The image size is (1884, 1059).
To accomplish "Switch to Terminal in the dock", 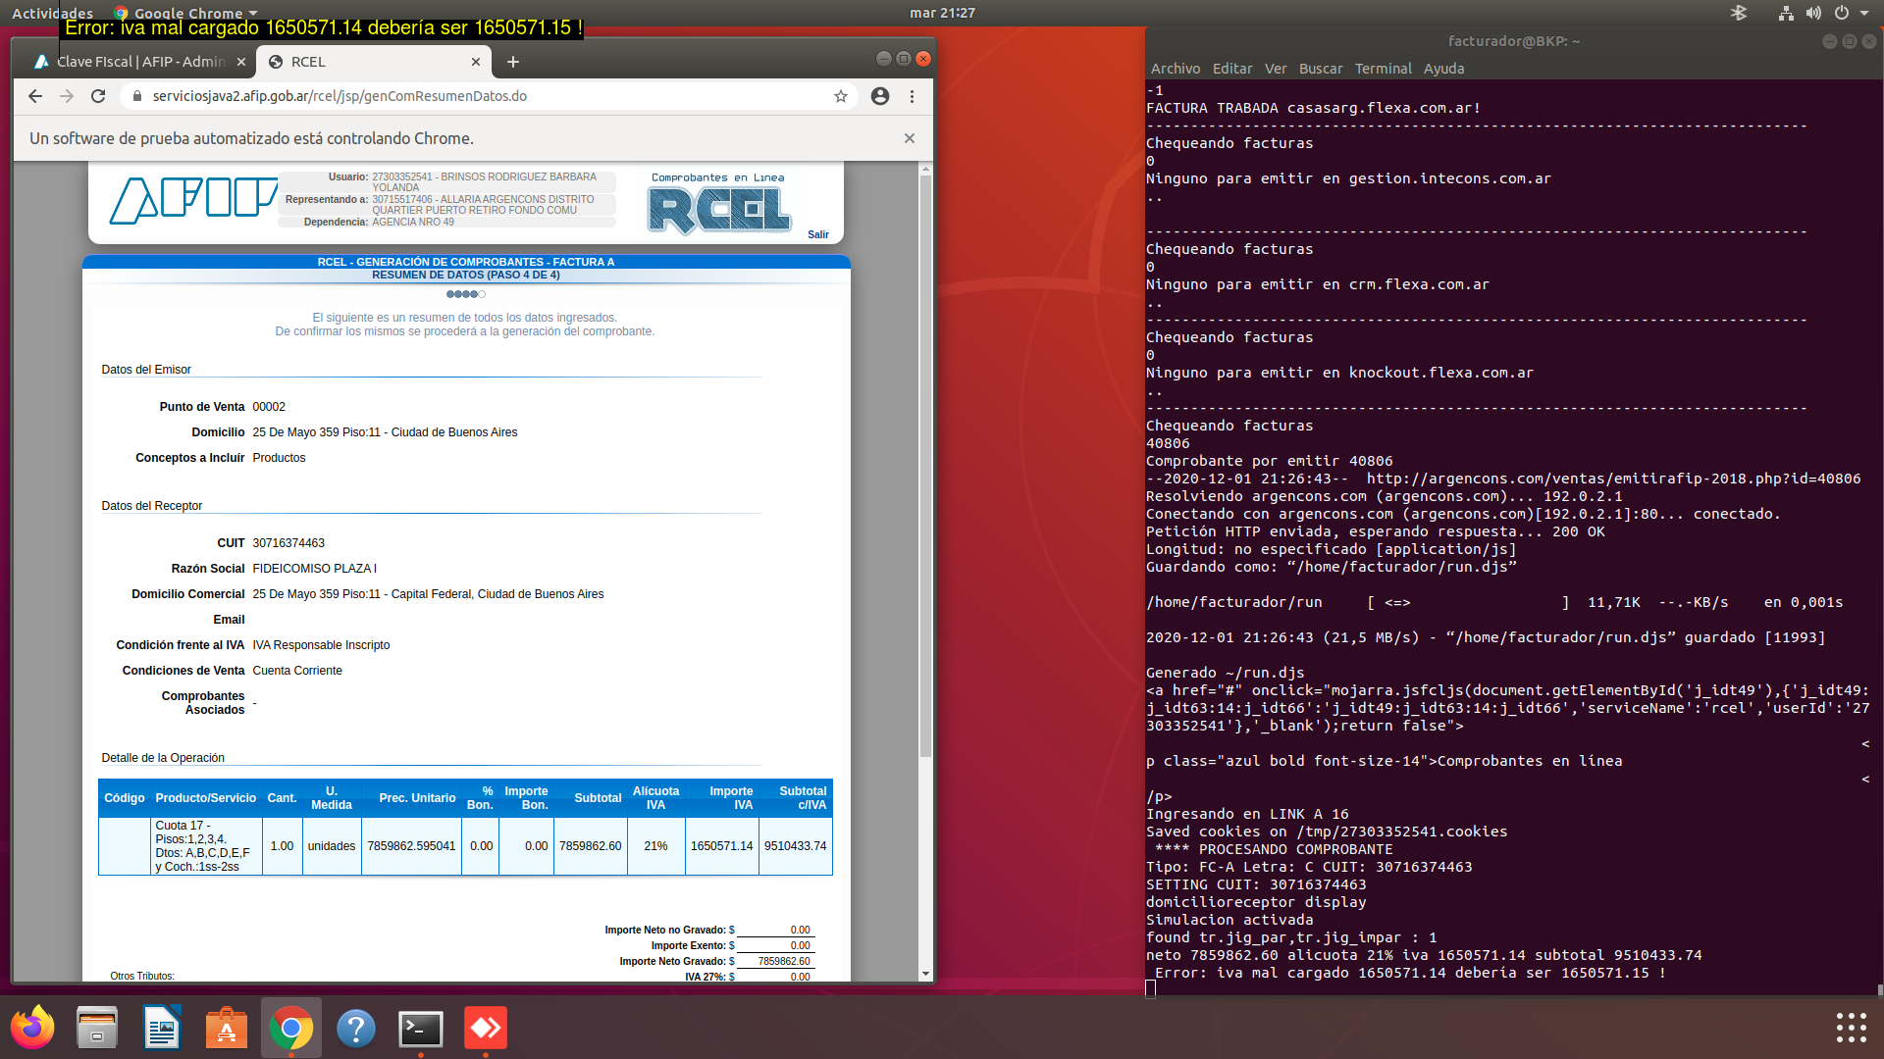I will click(421, 1028).
